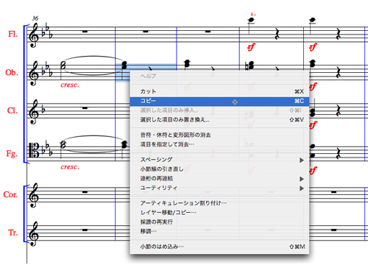The image size is (368, 276).
Task: Choose 音符・休符と変形図形の消去
Action: pos(219,135)
